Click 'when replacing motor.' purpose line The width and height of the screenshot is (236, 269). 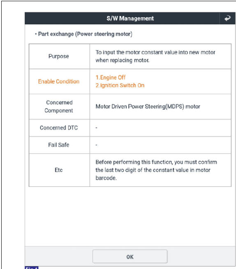(122, 60)
